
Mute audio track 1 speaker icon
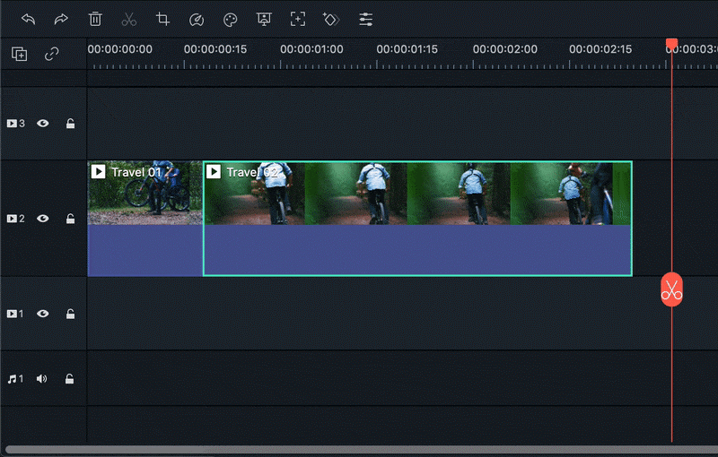click(41, 379)
